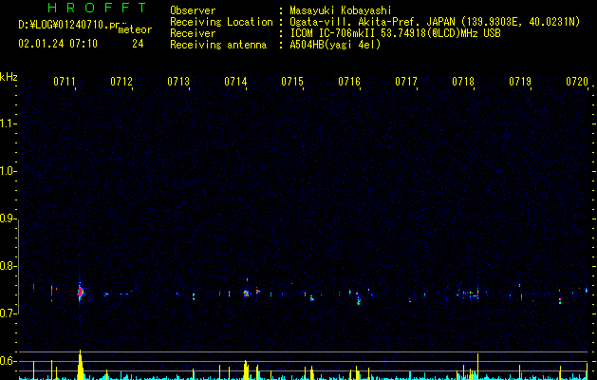This screenshot has width=597, height=380.
Task: Click the 1.0 frequency axis label
Action: pos(9,171)
